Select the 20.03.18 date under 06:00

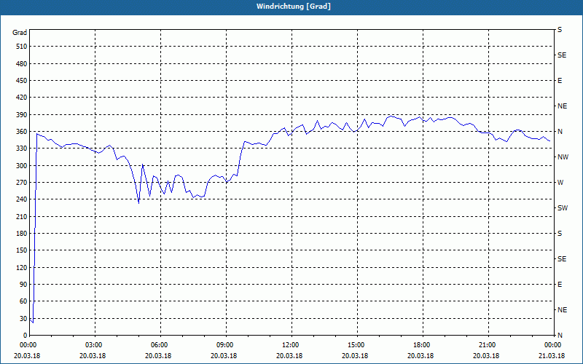(158, 355)
